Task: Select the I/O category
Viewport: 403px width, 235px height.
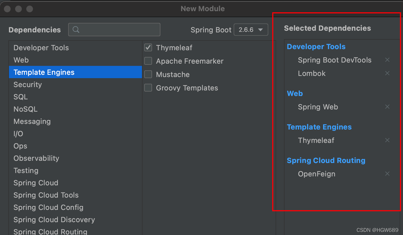Action: pos(75,134)
